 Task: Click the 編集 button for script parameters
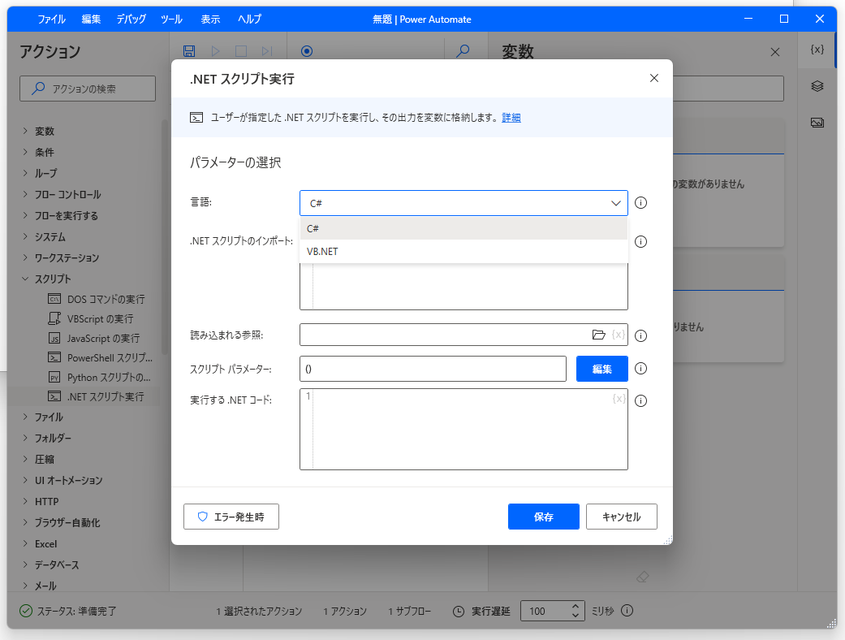601,368
